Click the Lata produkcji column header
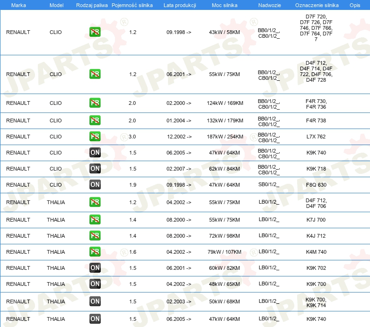 [x=180, y=5]
